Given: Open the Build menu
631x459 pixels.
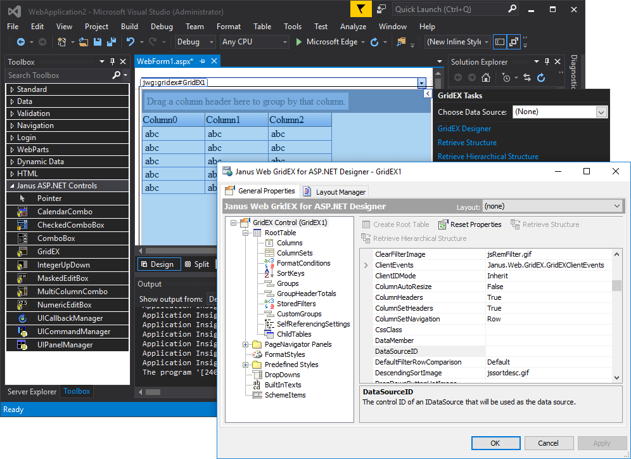Looking at the screenshot, I should point(130,27).
